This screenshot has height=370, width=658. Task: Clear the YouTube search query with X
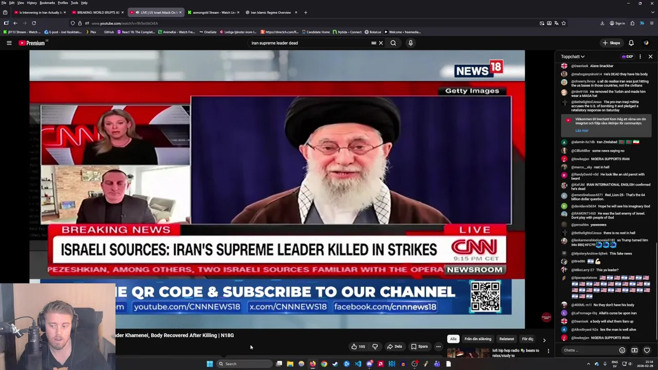click(381, 43)
